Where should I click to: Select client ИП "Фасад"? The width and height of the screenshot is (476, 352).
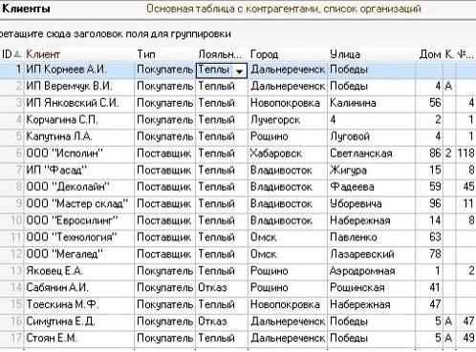point(56,170)
